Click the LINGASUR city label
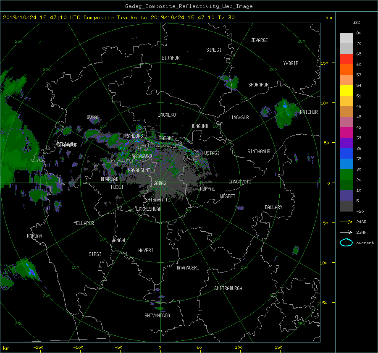378x353 pixels. (x=239, y=118)
